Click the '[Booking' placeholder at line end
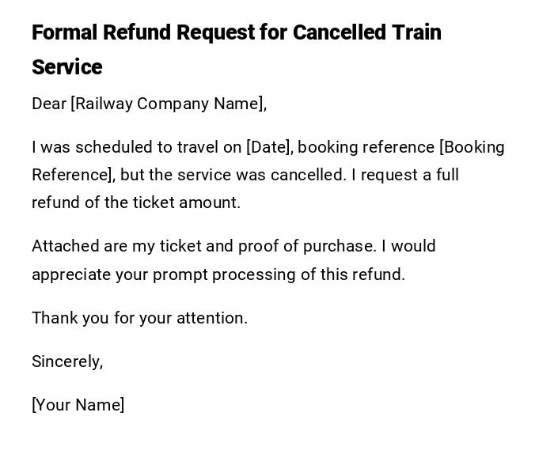The height and width of the screenshot is (454, 554). [472, 147]
